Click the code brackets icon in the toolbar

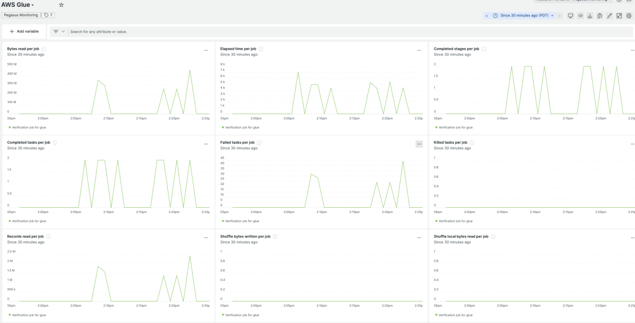580,16
